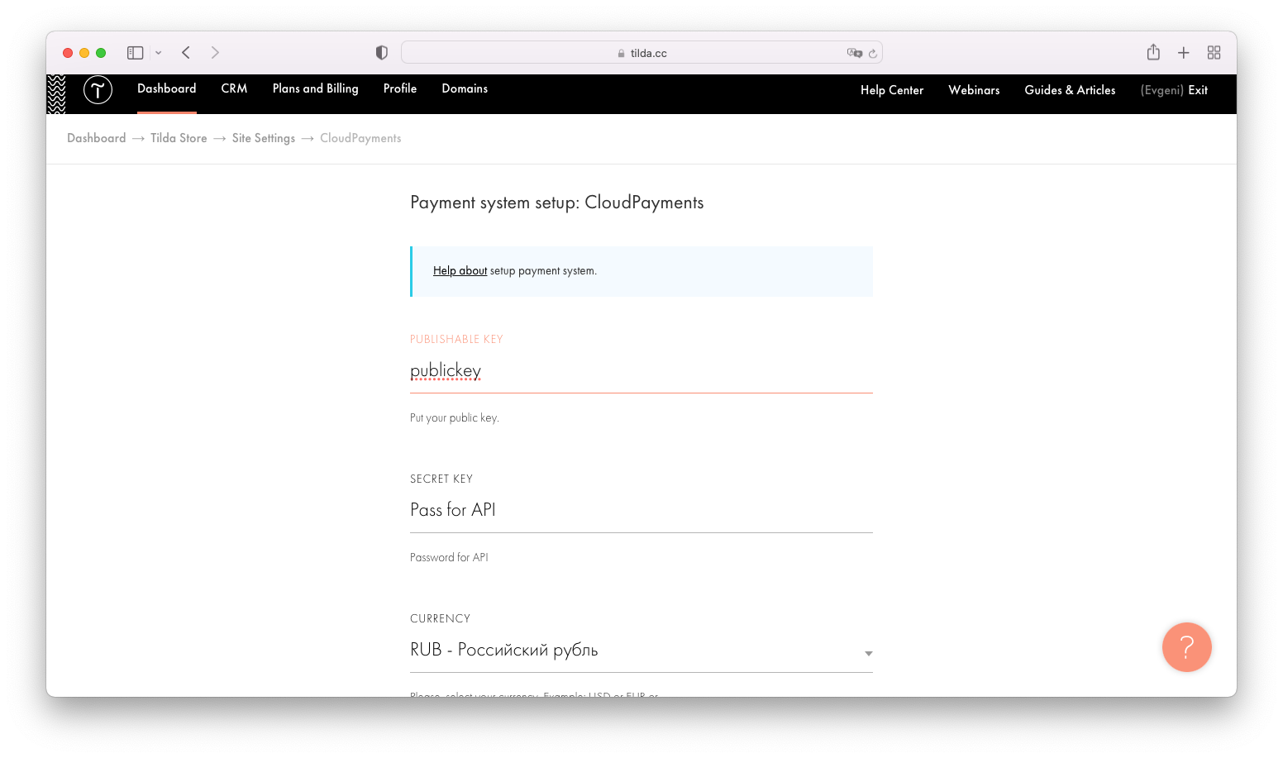The width and height of the screenshot is (1283, 758).
Task: Open a new tab using the plus icon
Action: point(1184,52)
